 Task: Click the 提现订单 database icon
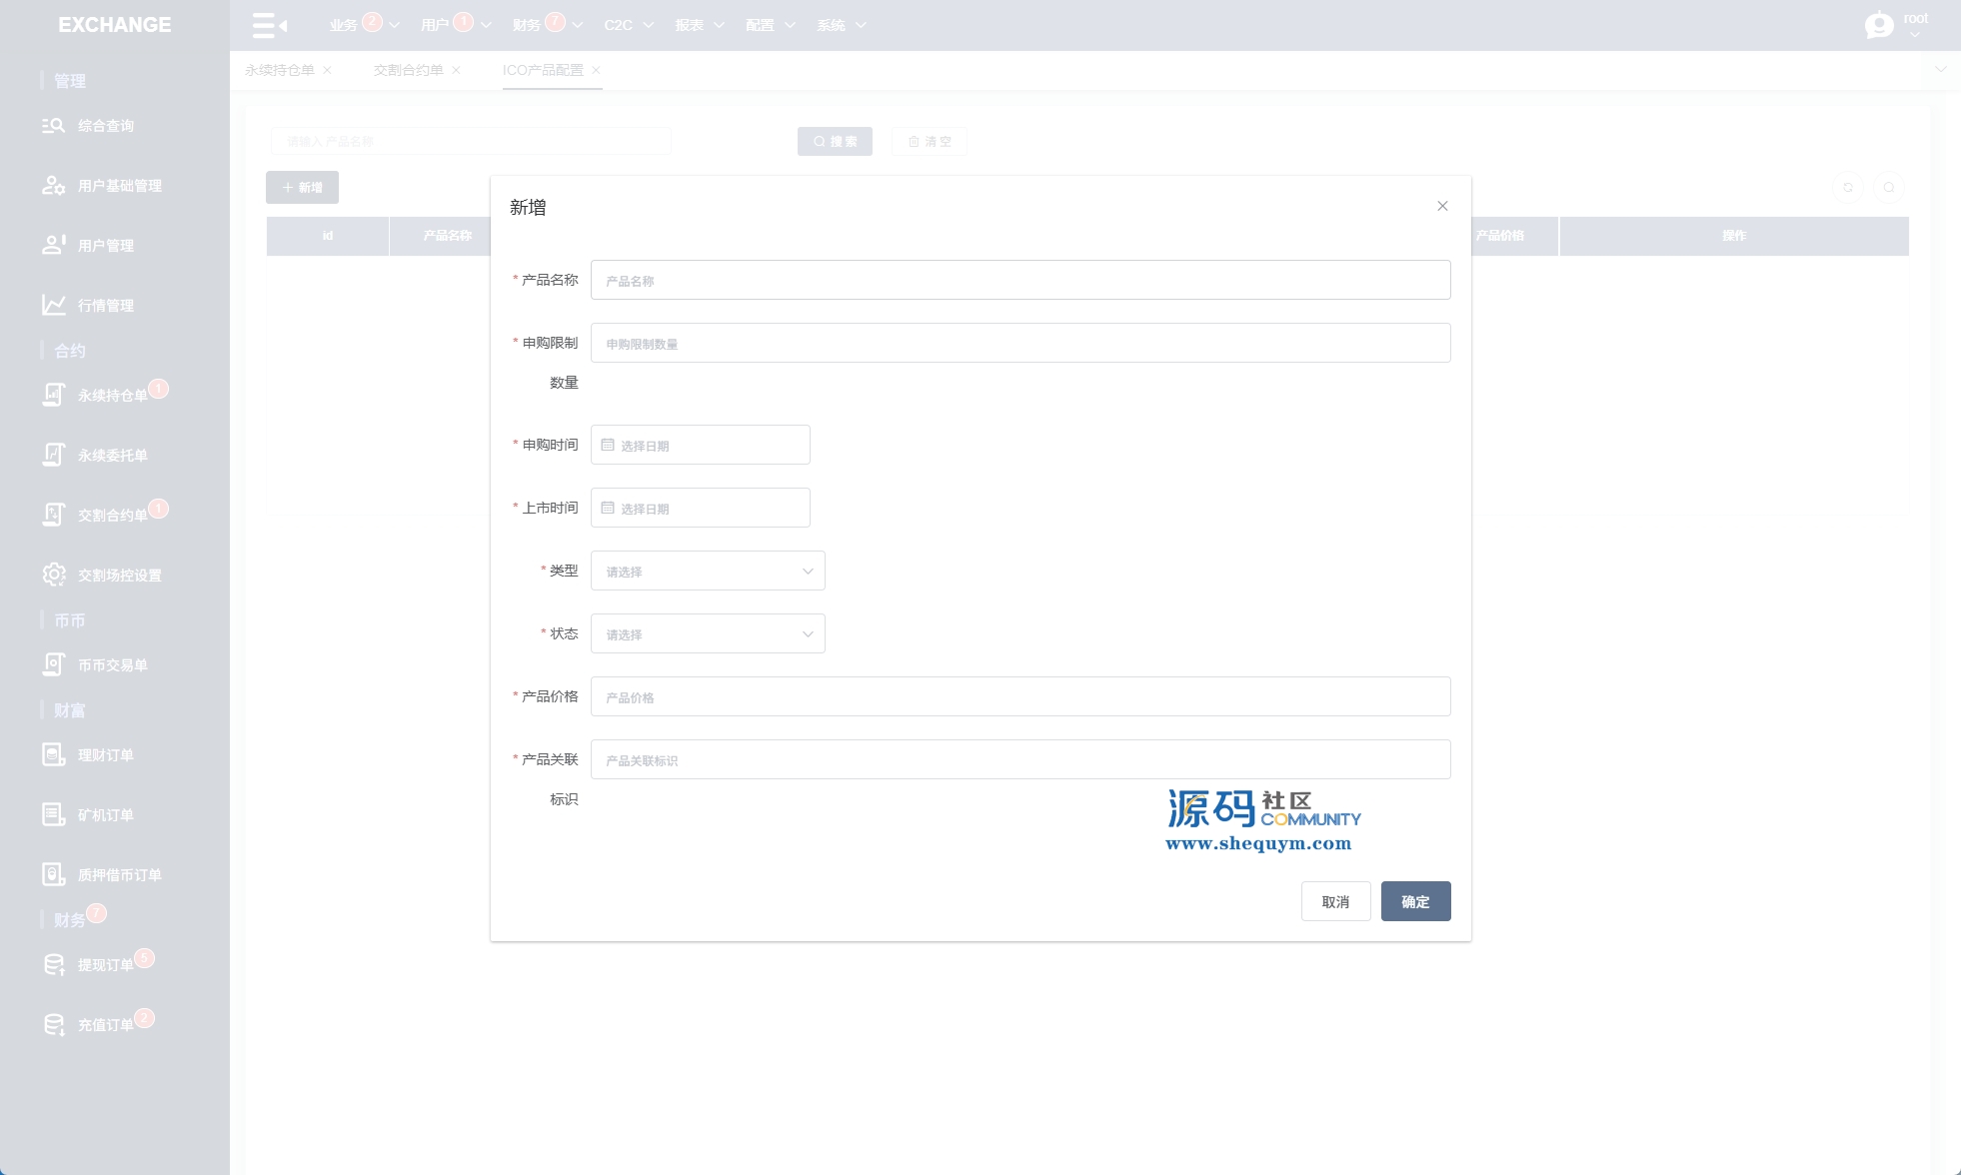(x=53, y=964)
